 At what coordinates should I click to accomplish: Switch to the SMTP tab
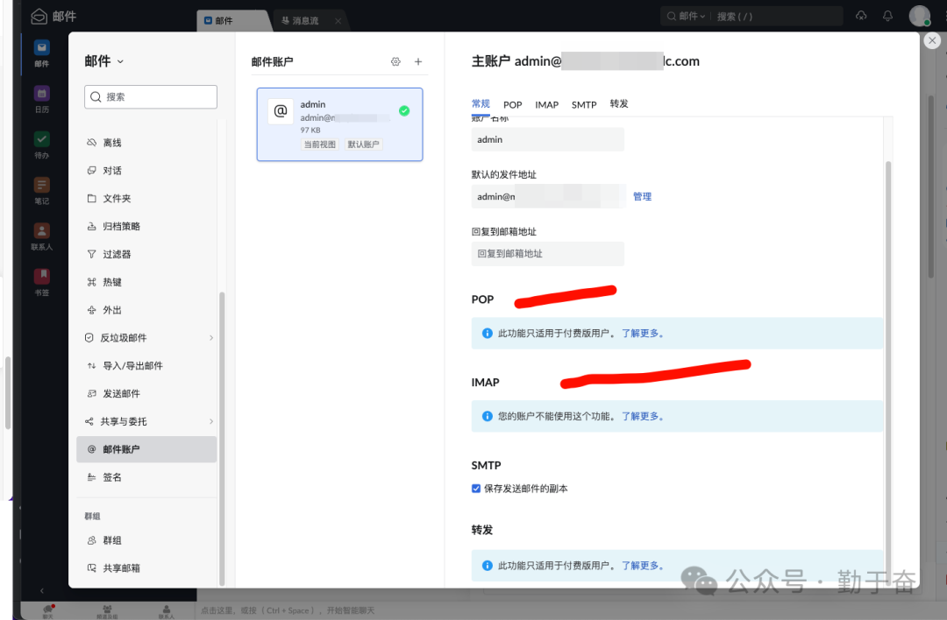(584, 104)
